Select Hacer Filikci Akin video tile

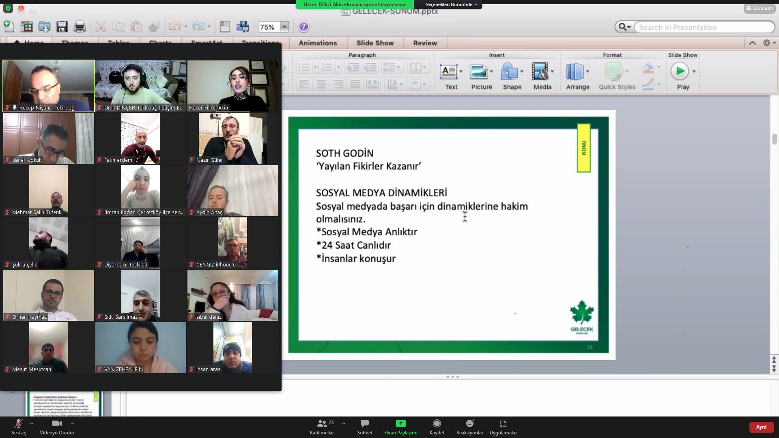click(x=233, y=86)
